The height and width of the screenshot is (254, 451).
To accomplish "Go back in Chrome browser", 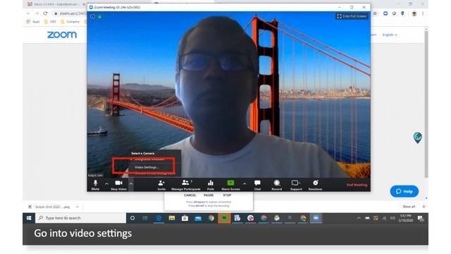I will (x=28, y=13).
